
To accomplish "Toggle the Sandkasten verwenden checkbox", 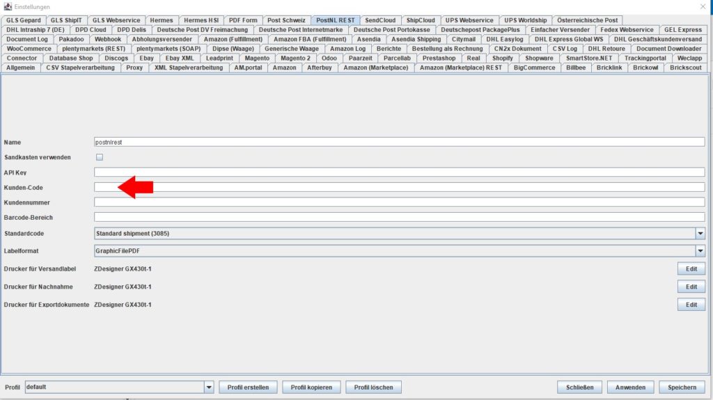I will point(99,157).
